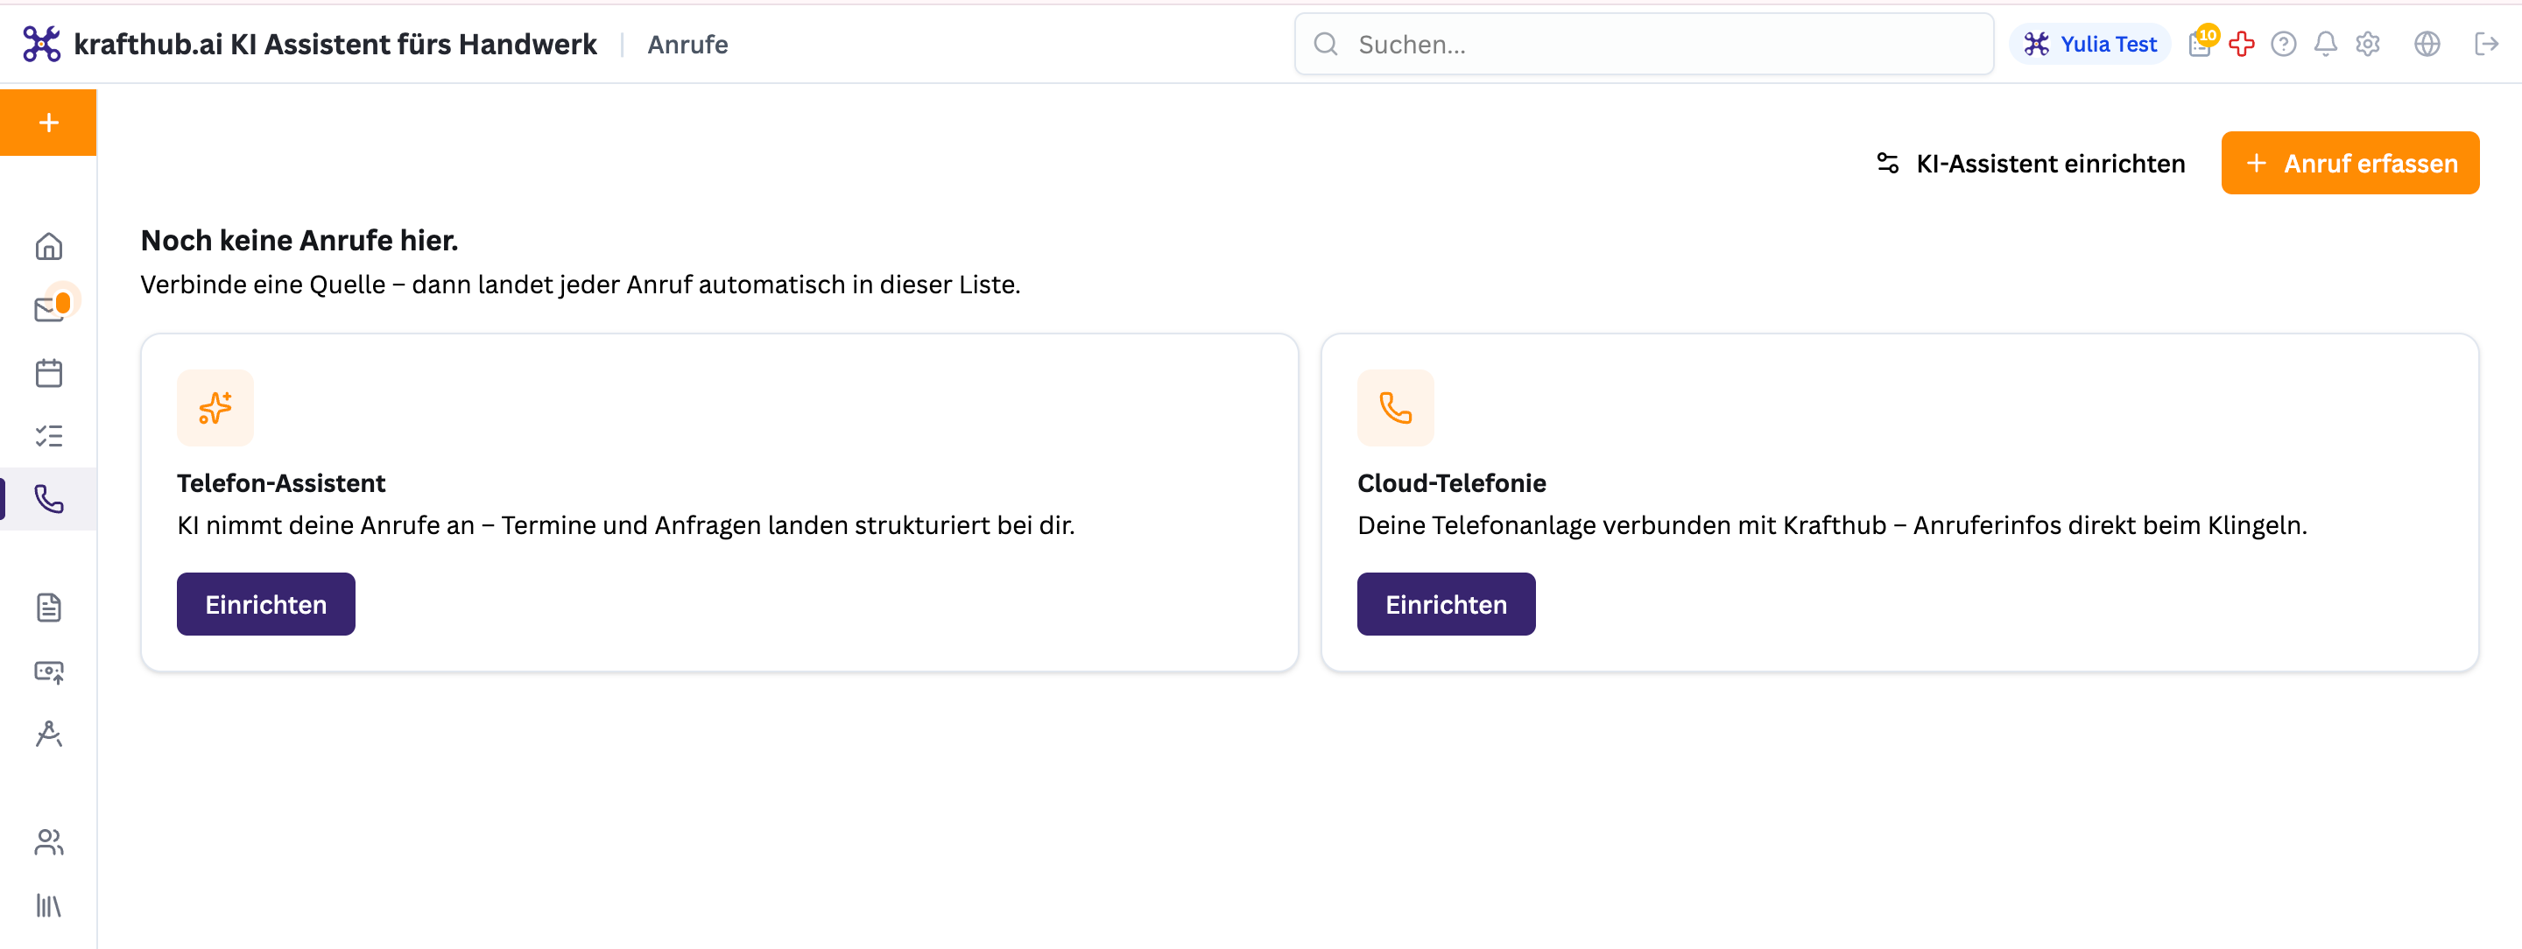Focus the Suchen search field
The height and width of the screenshot is (949, 2522).
[1643, 44]
